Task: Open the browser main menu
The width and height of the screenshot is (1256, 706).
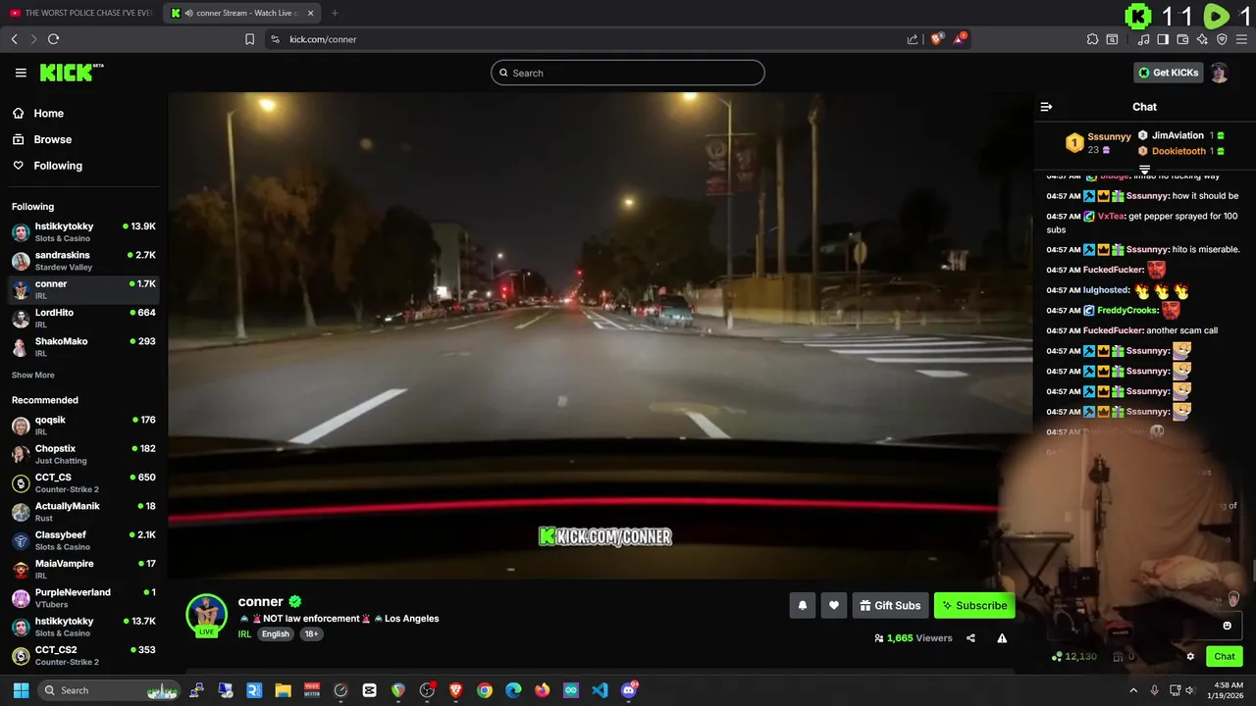Action: tap(1242, 39)
